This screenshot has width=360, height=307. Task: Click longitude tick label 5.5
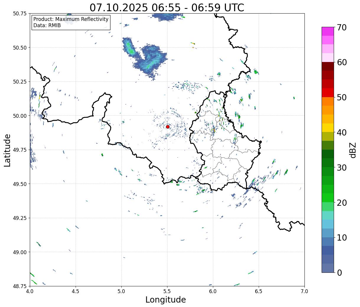pos(167,291)
